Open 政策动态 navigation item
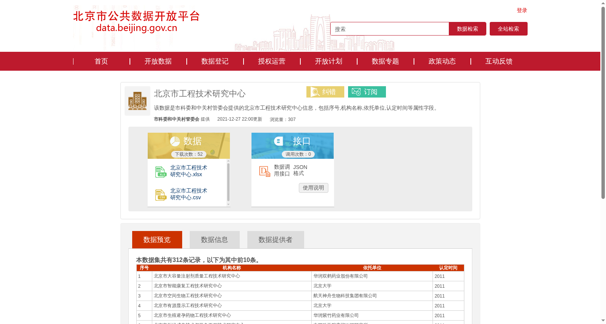The height and width of the screenshot is (324, 606). point(442,61)
